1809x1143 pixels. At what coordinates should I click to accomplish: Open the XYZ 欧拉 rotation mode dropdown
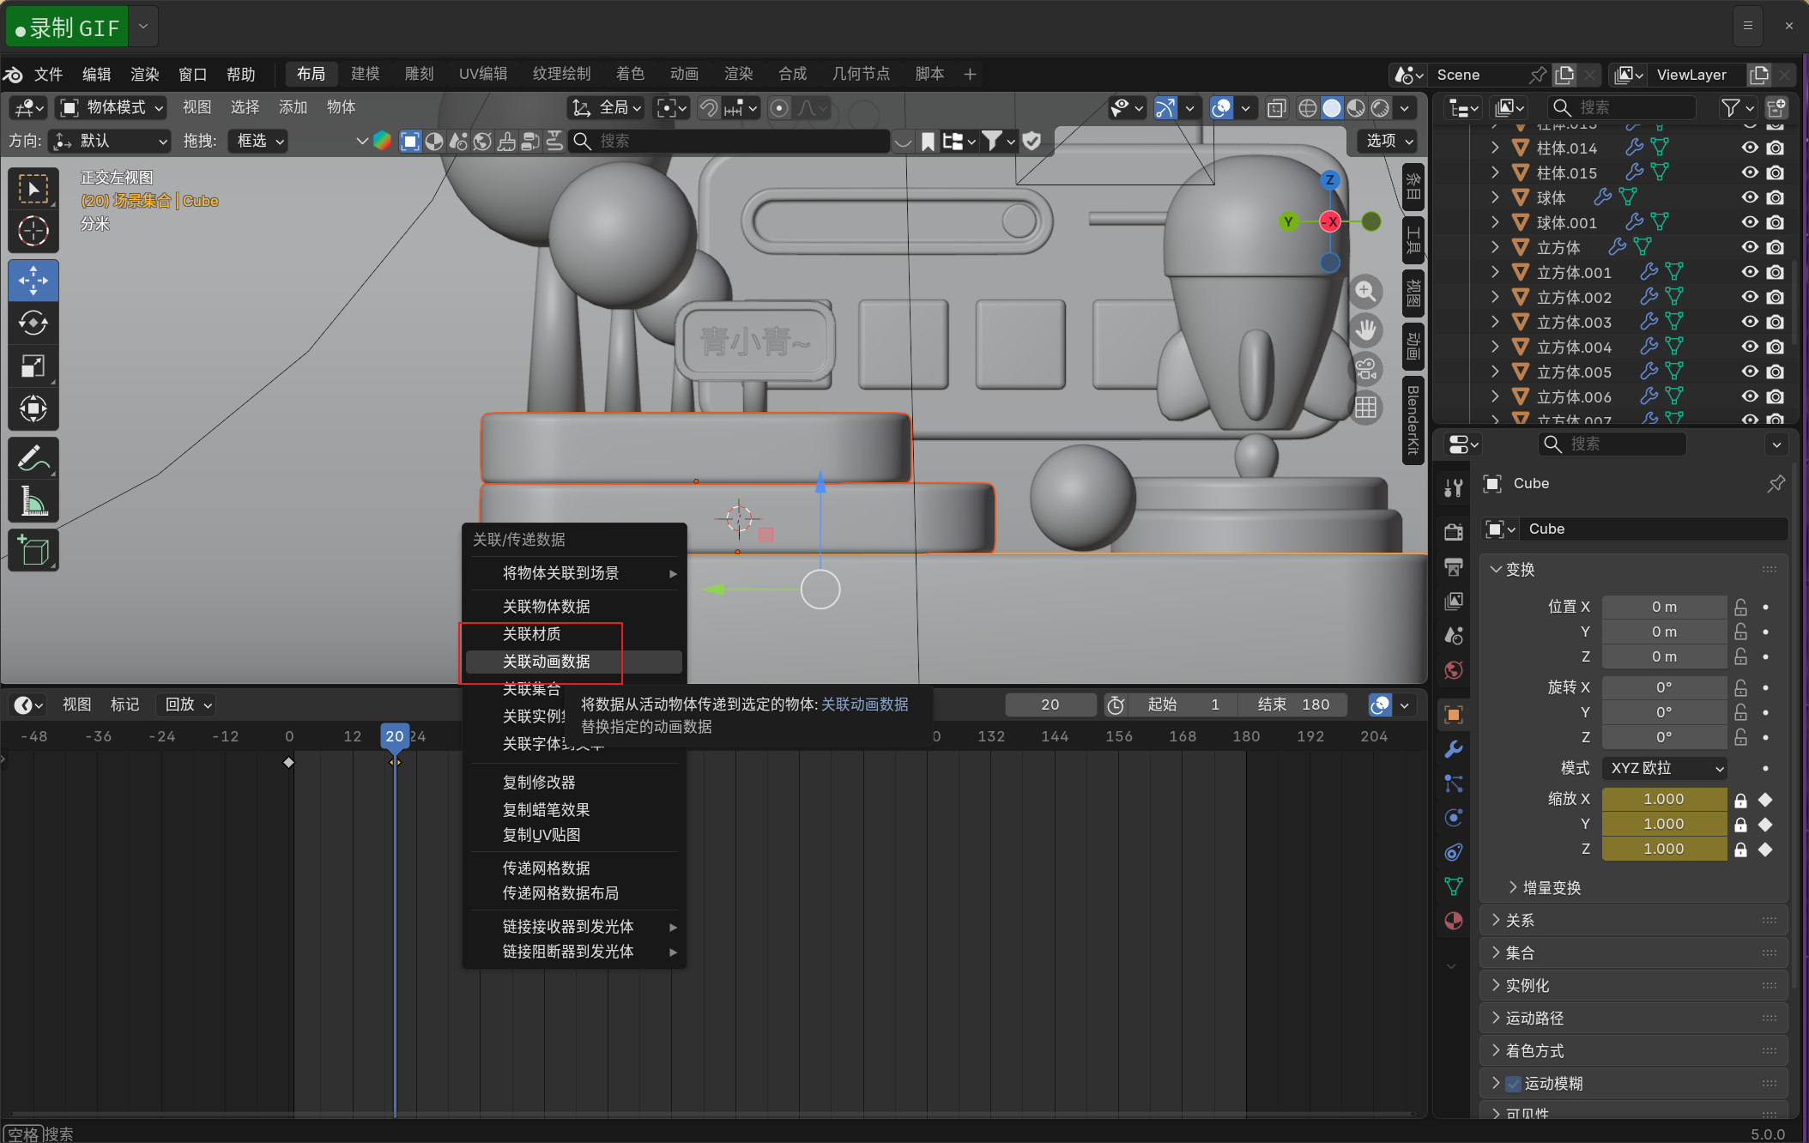click(1664, 768)
